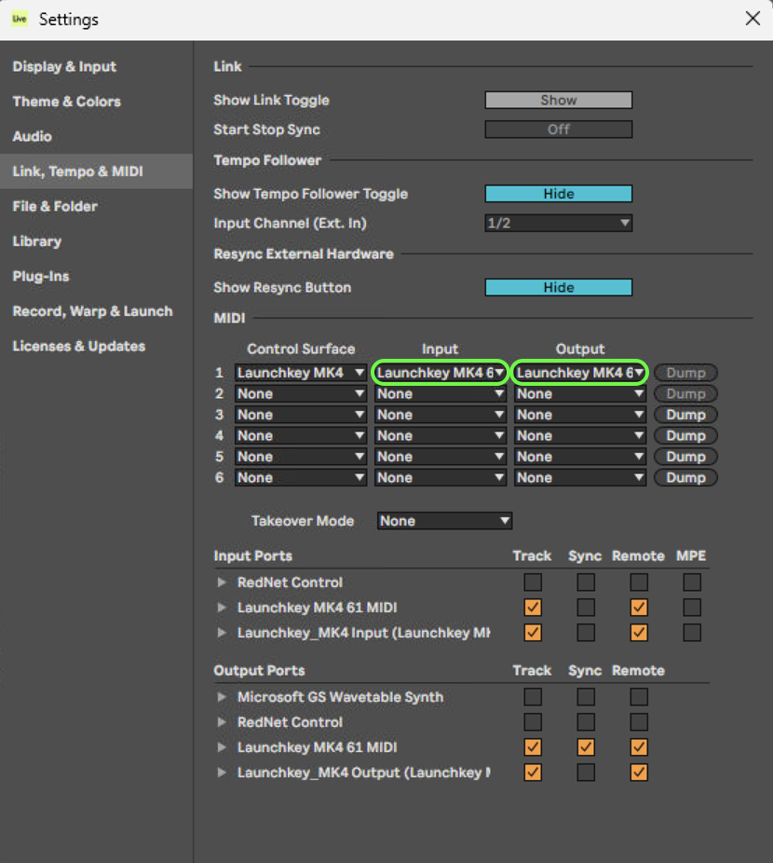
Task: Expand the Launchkey_MK4 Output port entry
Action: coord(222,773)
